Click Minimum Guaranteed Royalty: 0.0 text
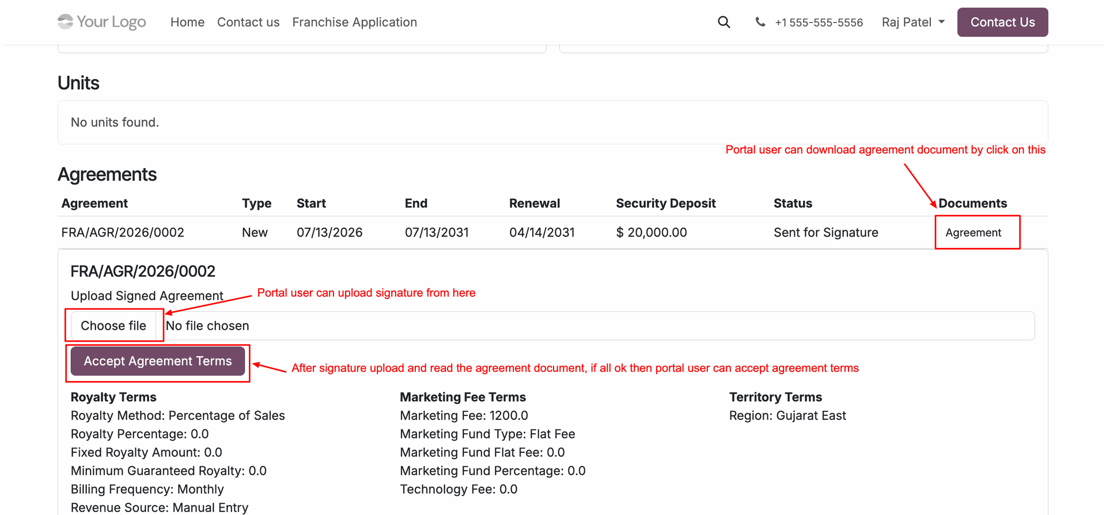This screenshot has width=1106, height=515. (x=168, y=471)
